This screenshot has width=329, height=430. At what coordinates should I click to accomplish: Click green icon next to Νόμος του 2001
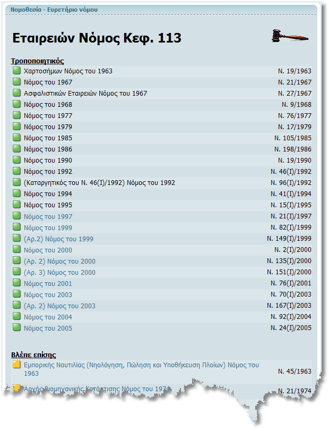pyautogui.click(x=16, y=283)
